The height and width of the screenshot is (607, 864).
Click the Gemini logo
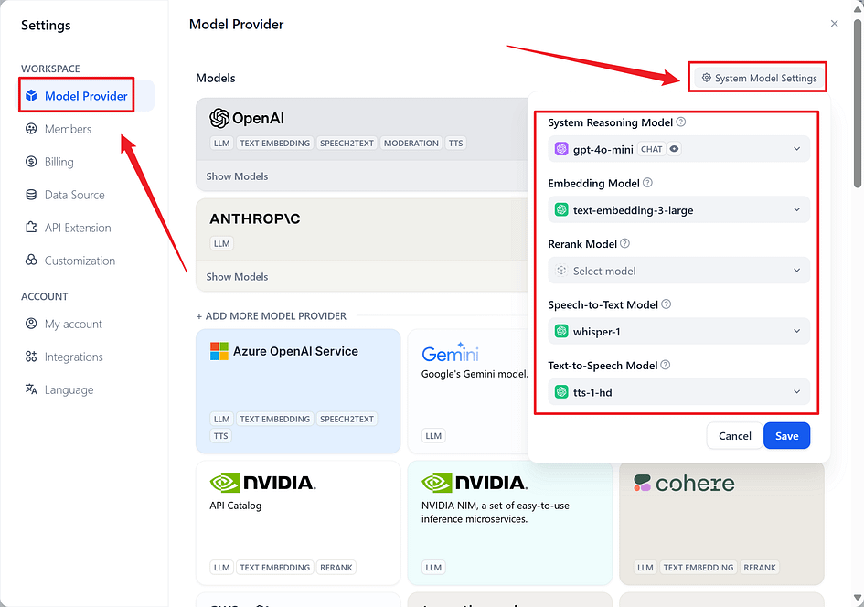tap(450, 353)
